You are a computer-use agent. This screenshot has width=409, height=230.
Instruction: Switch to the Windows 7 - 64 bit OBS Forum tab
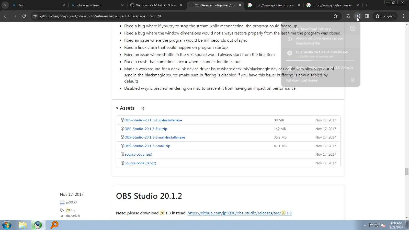(x=156, y=5)
